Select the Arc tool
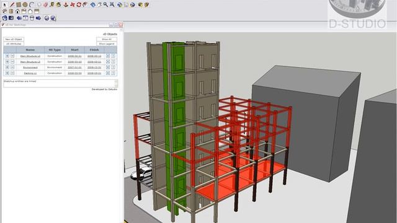 click(32, 4)
